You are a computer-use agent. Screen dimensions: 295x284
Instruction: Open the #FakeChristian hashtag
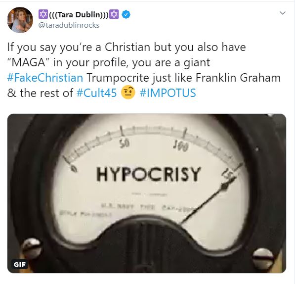tap(45, 78)
